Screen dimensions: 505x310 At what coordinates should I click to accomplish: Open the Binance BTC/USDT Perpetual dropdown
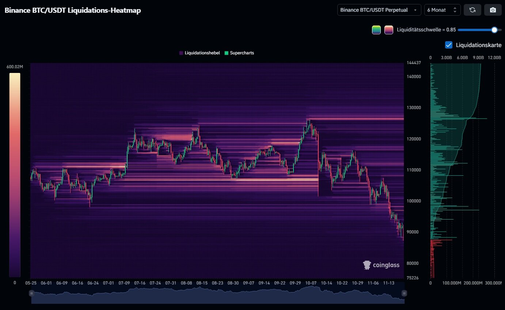point(379,10)
